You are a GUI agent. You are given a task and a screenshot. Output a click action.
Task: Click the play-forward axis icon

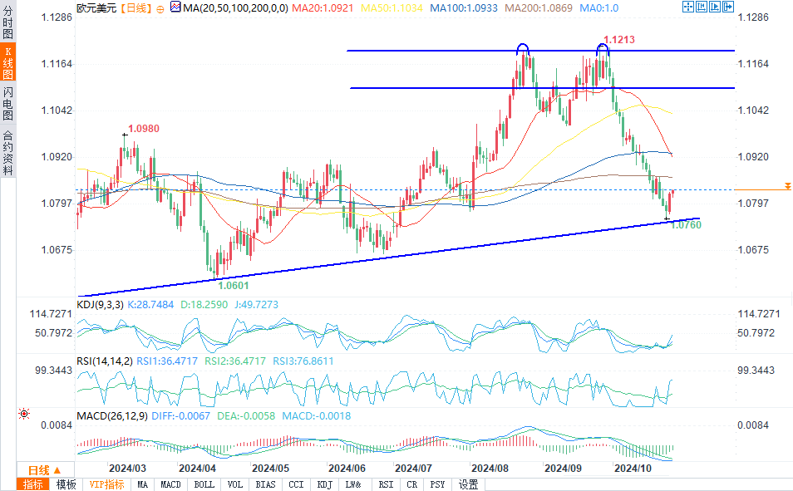coord(714,7)
